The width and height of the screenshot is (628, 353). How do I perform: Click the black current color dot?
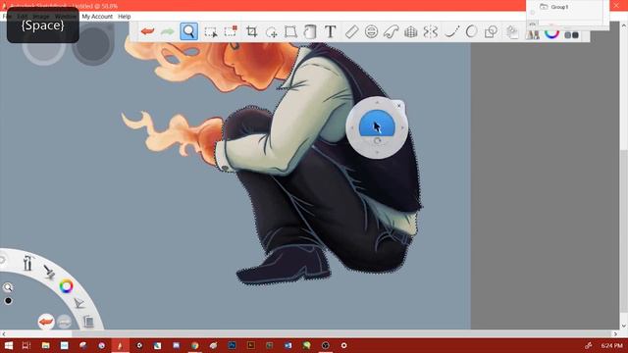point(8,301)
